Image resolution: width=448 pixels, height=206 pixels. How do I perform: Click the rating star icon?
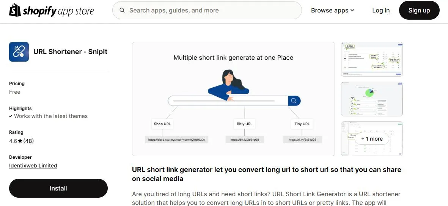coord(20,141)
